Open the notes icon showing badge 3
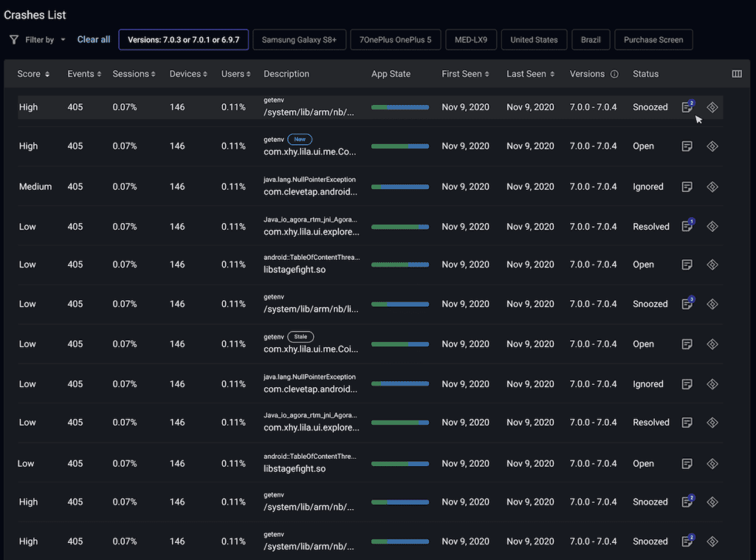The image size is (756, 560). tap(687, 304)
